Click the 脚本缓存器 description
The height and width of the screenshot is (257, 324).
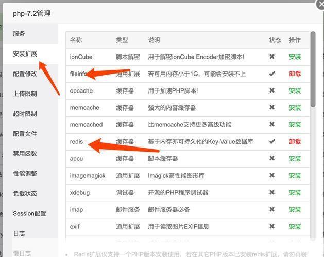click(x=163, y=159)
